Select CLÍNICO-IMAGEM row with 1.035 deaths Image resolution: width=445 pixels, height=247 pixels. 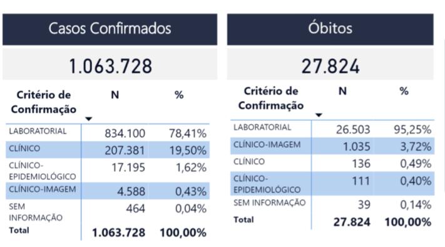click(x=332, y=146)
